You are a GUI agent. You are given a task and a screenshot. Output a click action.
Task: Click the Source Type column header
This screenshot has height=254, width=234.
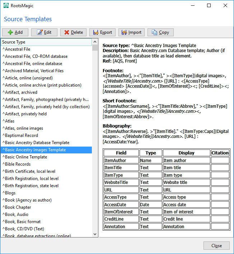46,42
